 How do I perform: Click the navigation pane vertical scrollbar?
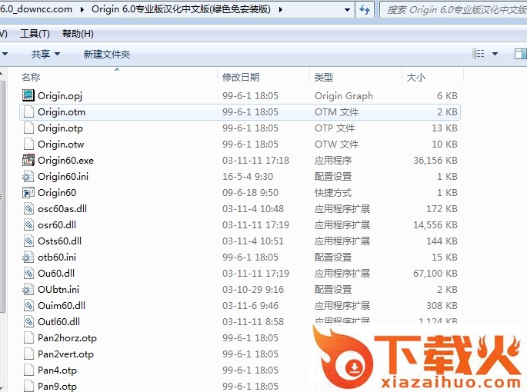point(2,197)
